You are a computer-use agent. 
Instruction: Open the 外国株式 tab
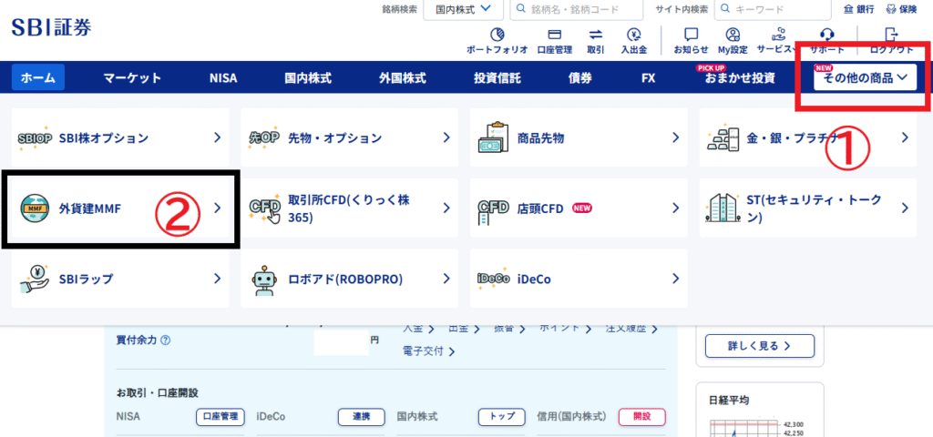point(403,77)
